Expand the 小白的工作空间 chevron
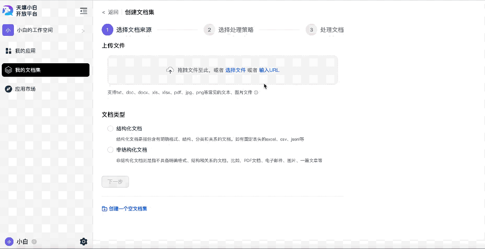Viewport: 485px width, 249px height. (x=83, y=31)
